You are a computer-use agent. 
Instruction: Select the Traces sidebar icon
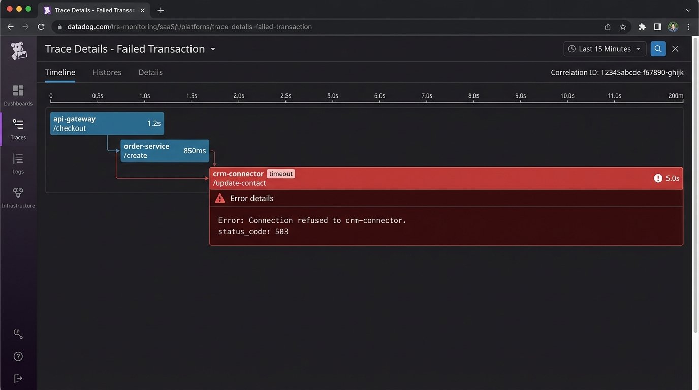pyautogui.click(x=18, y=128)
